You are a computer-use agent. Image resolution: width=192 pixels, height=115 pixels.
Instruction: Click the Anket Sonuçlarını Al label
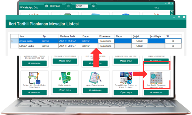[x=95, y=85]
